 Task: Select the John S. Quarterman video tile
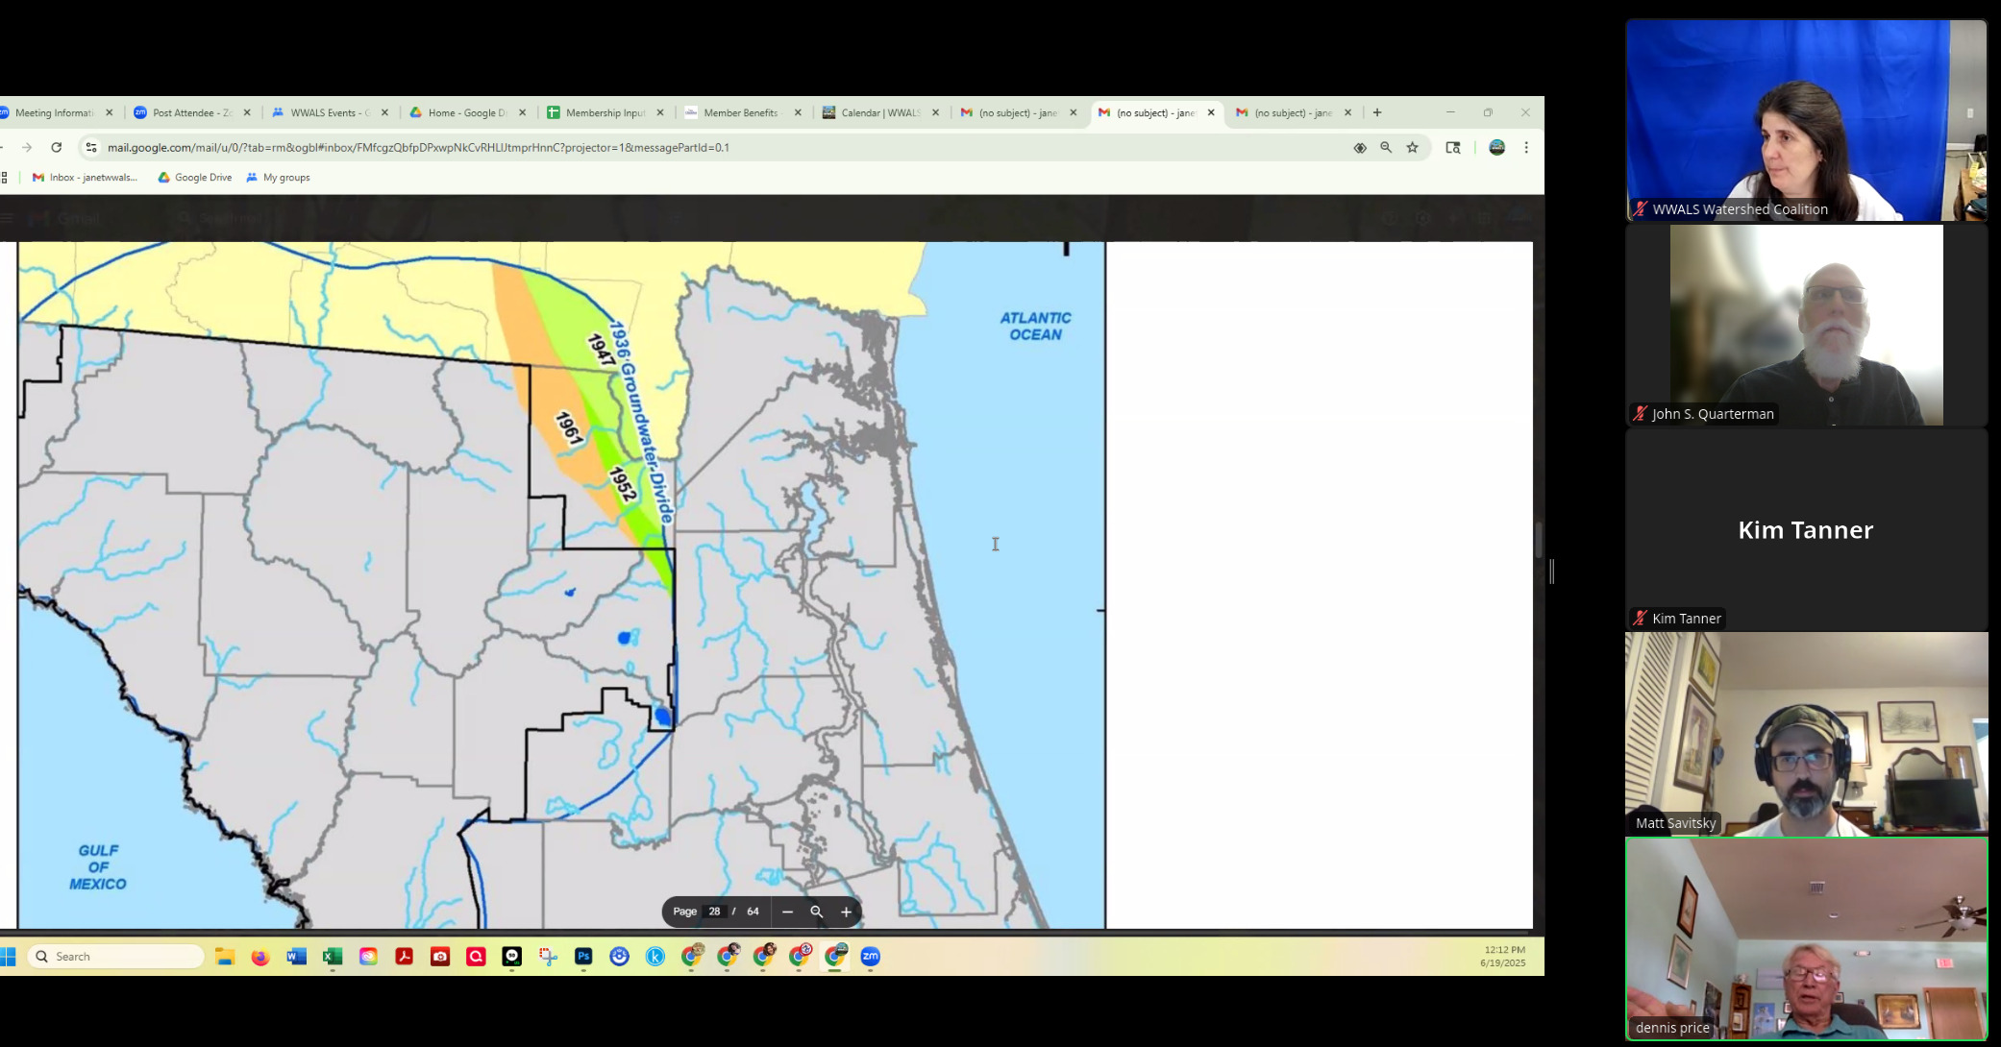coord(1806,325)
